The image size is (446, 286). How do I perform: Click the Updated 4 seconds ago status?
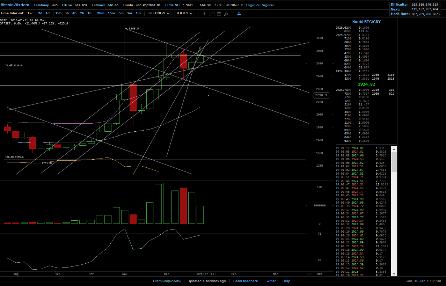point(206,281)
